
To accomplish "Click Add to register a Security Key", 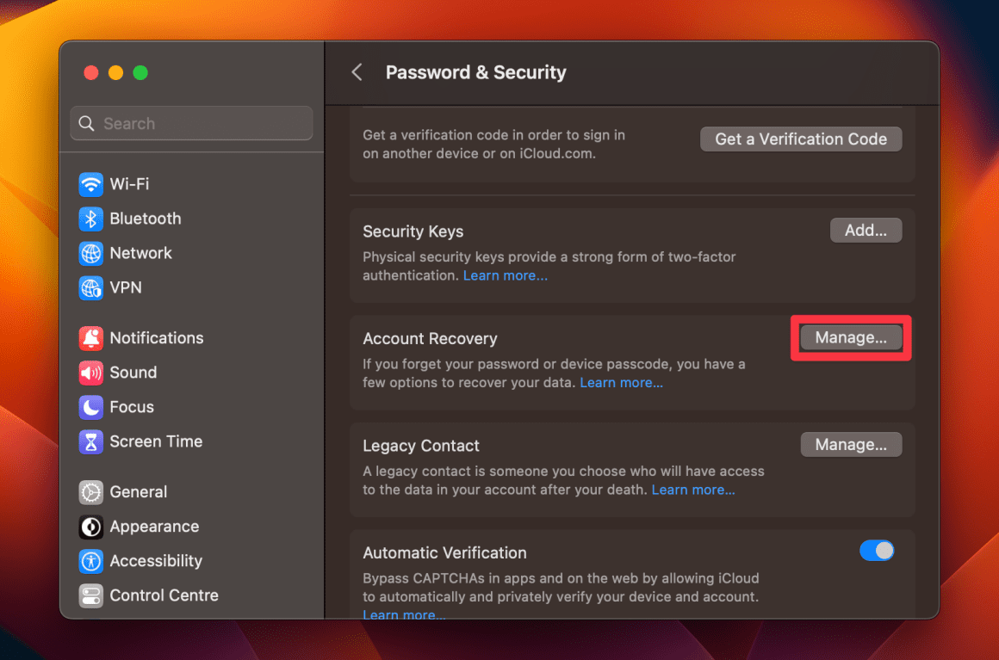I will coord(866,230).
